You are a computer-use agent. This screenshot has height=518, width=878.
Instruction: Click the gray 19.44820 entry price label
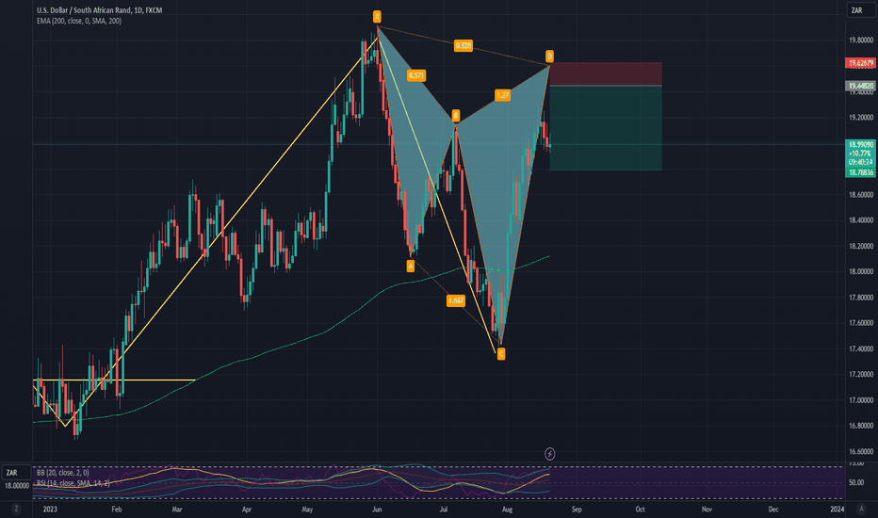pos(860,86)
